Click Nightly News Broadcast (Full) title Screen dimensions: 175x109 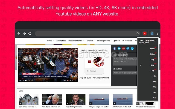(94, 50)
